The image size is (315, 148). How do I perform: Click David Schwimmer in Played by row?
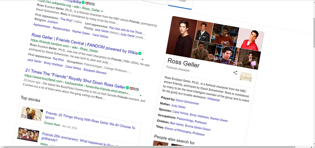tap(187, 102)
